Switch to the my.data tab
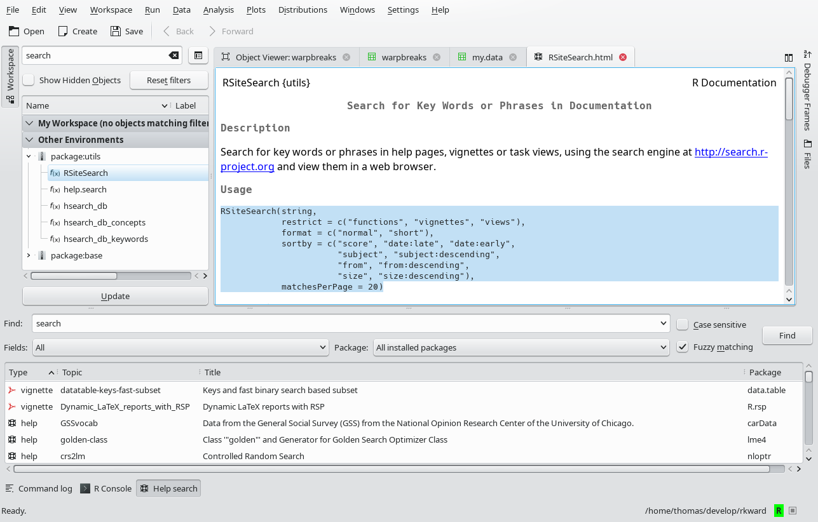This screenshot has height=522, width=818. coord(487,57)
